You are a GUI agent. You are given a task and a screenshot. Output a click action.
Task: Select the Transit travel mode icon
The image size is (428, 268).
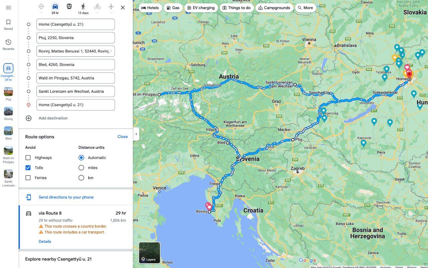69,7
